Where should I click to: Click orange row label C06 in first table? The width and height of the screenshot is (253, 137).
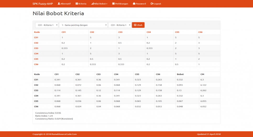pyautogui.click(x=36, y=64)
